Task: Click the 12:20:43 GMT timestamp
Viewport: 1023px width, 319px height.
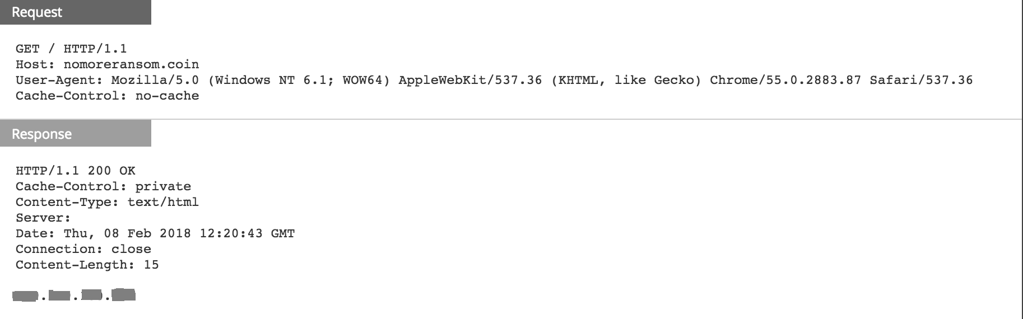Action: (x=247, y=233)
